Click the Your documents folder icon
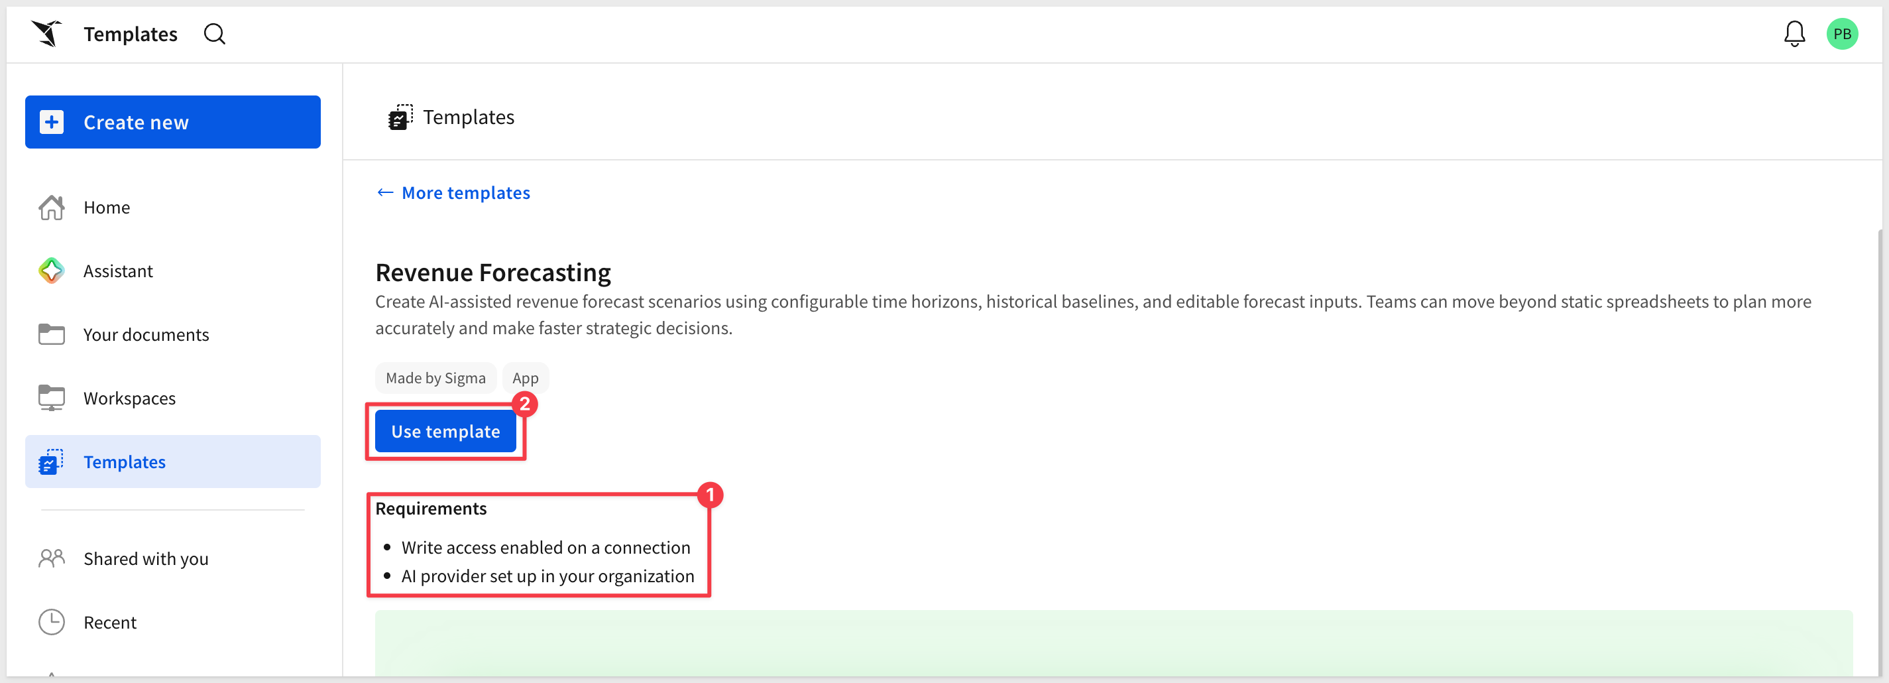 (51, 334)
